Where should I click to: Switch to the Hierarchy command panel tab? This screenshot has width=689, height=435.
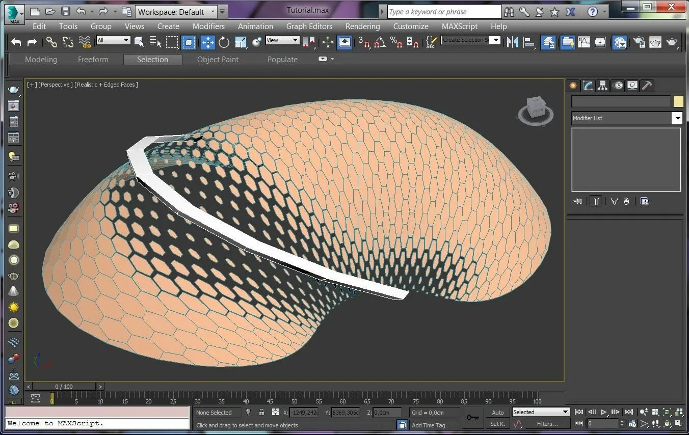pyautogui.click(x=603, y=86)
